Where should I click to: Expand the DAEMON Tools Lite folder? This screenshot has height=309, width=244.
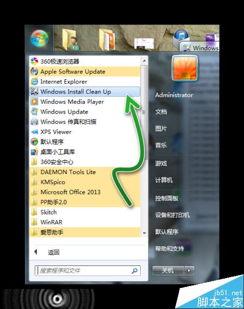coord(84,172)
